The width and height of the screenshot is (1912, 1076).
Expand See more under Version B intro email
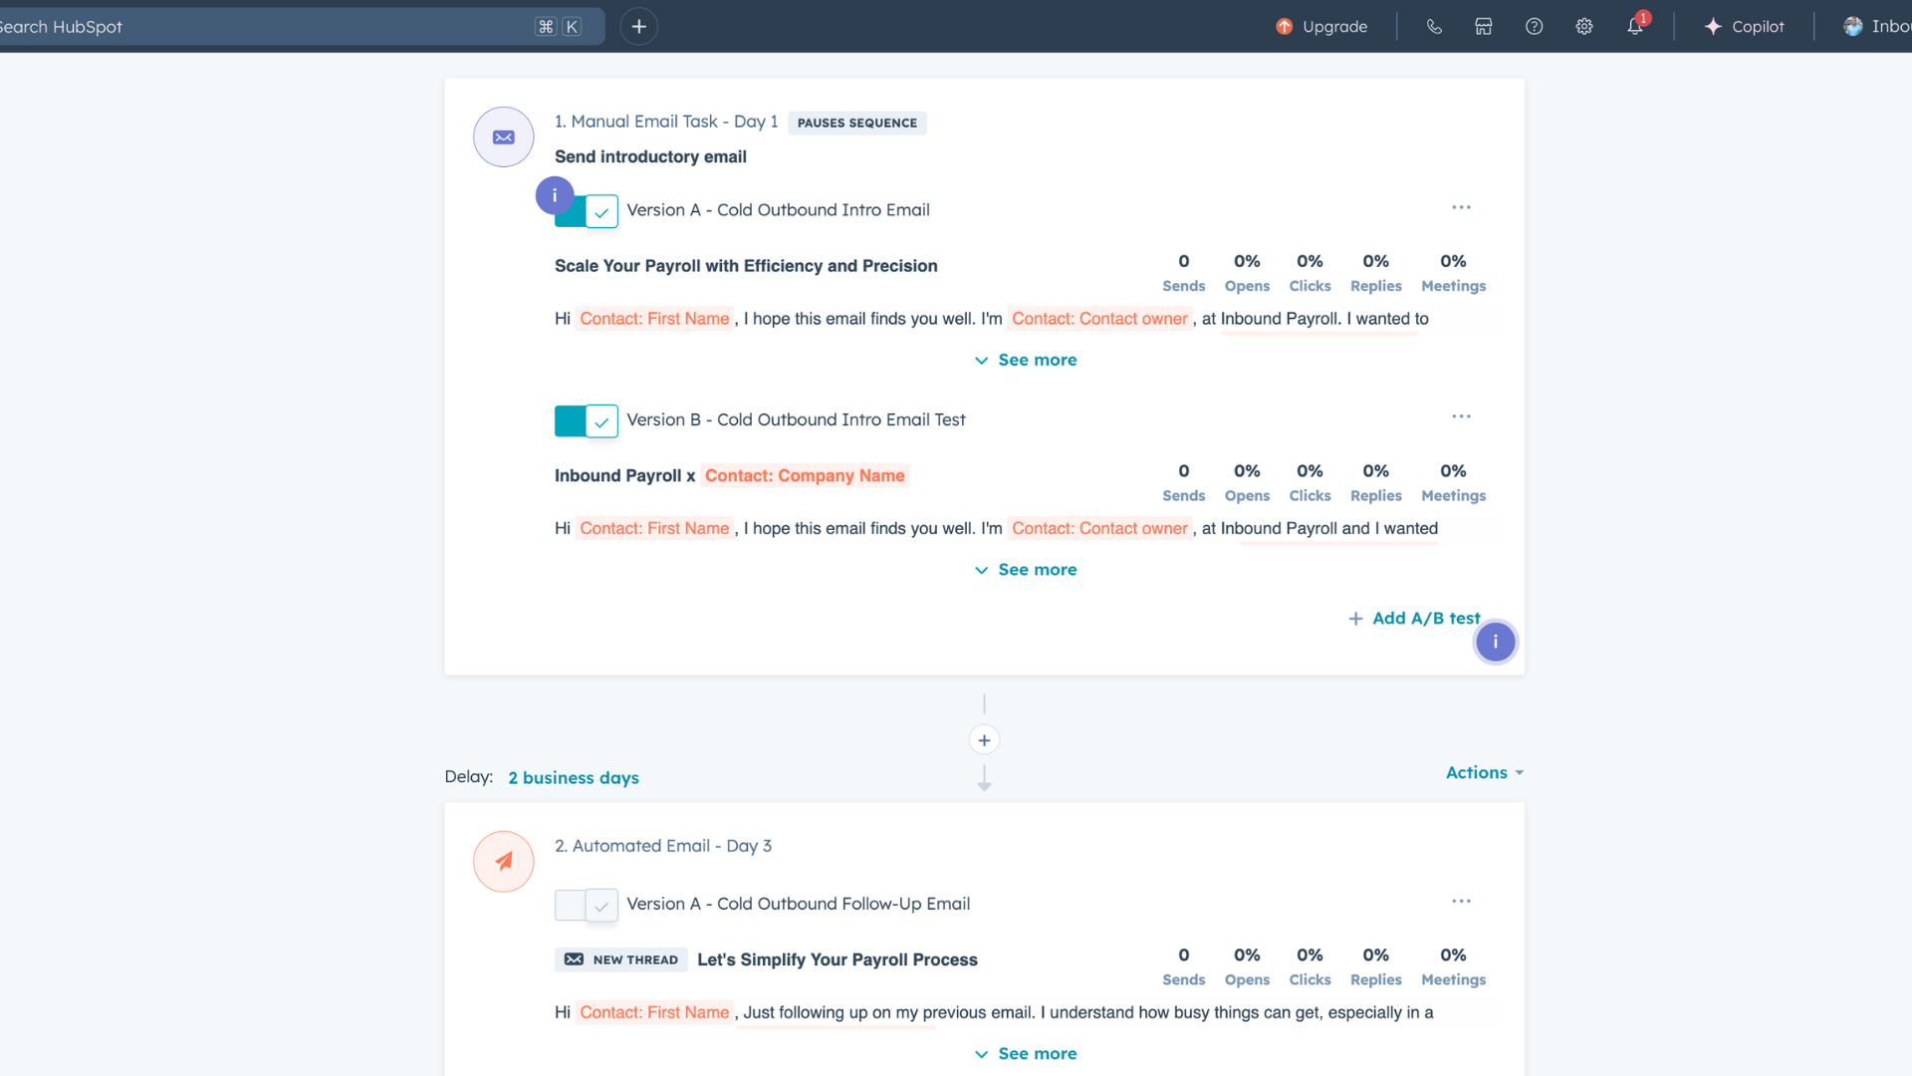tap(1026, 570)
